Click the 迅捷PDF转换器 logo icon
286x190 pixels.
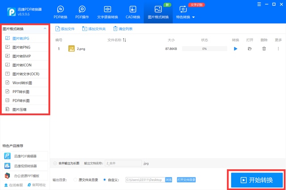tap(11, 12)
